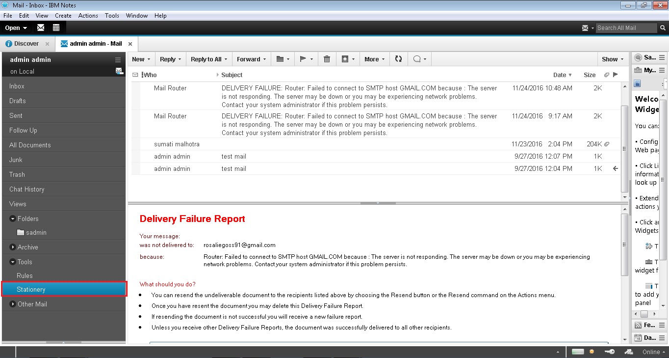The width and height of the screenshot is (669, 358).
Task: Click the Day-At-A-Glance calendar icon
Action: (x=638, y=338)
